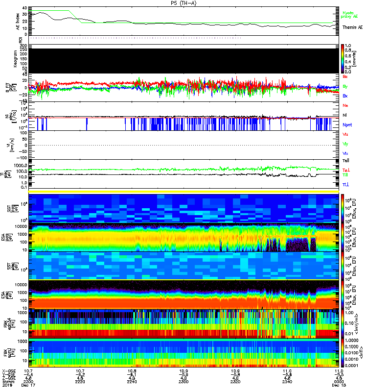Image resolution: width=367 pixels, height=392 pixels.
Task: Click the Keogram y-axis label
Action: [15, 59]
